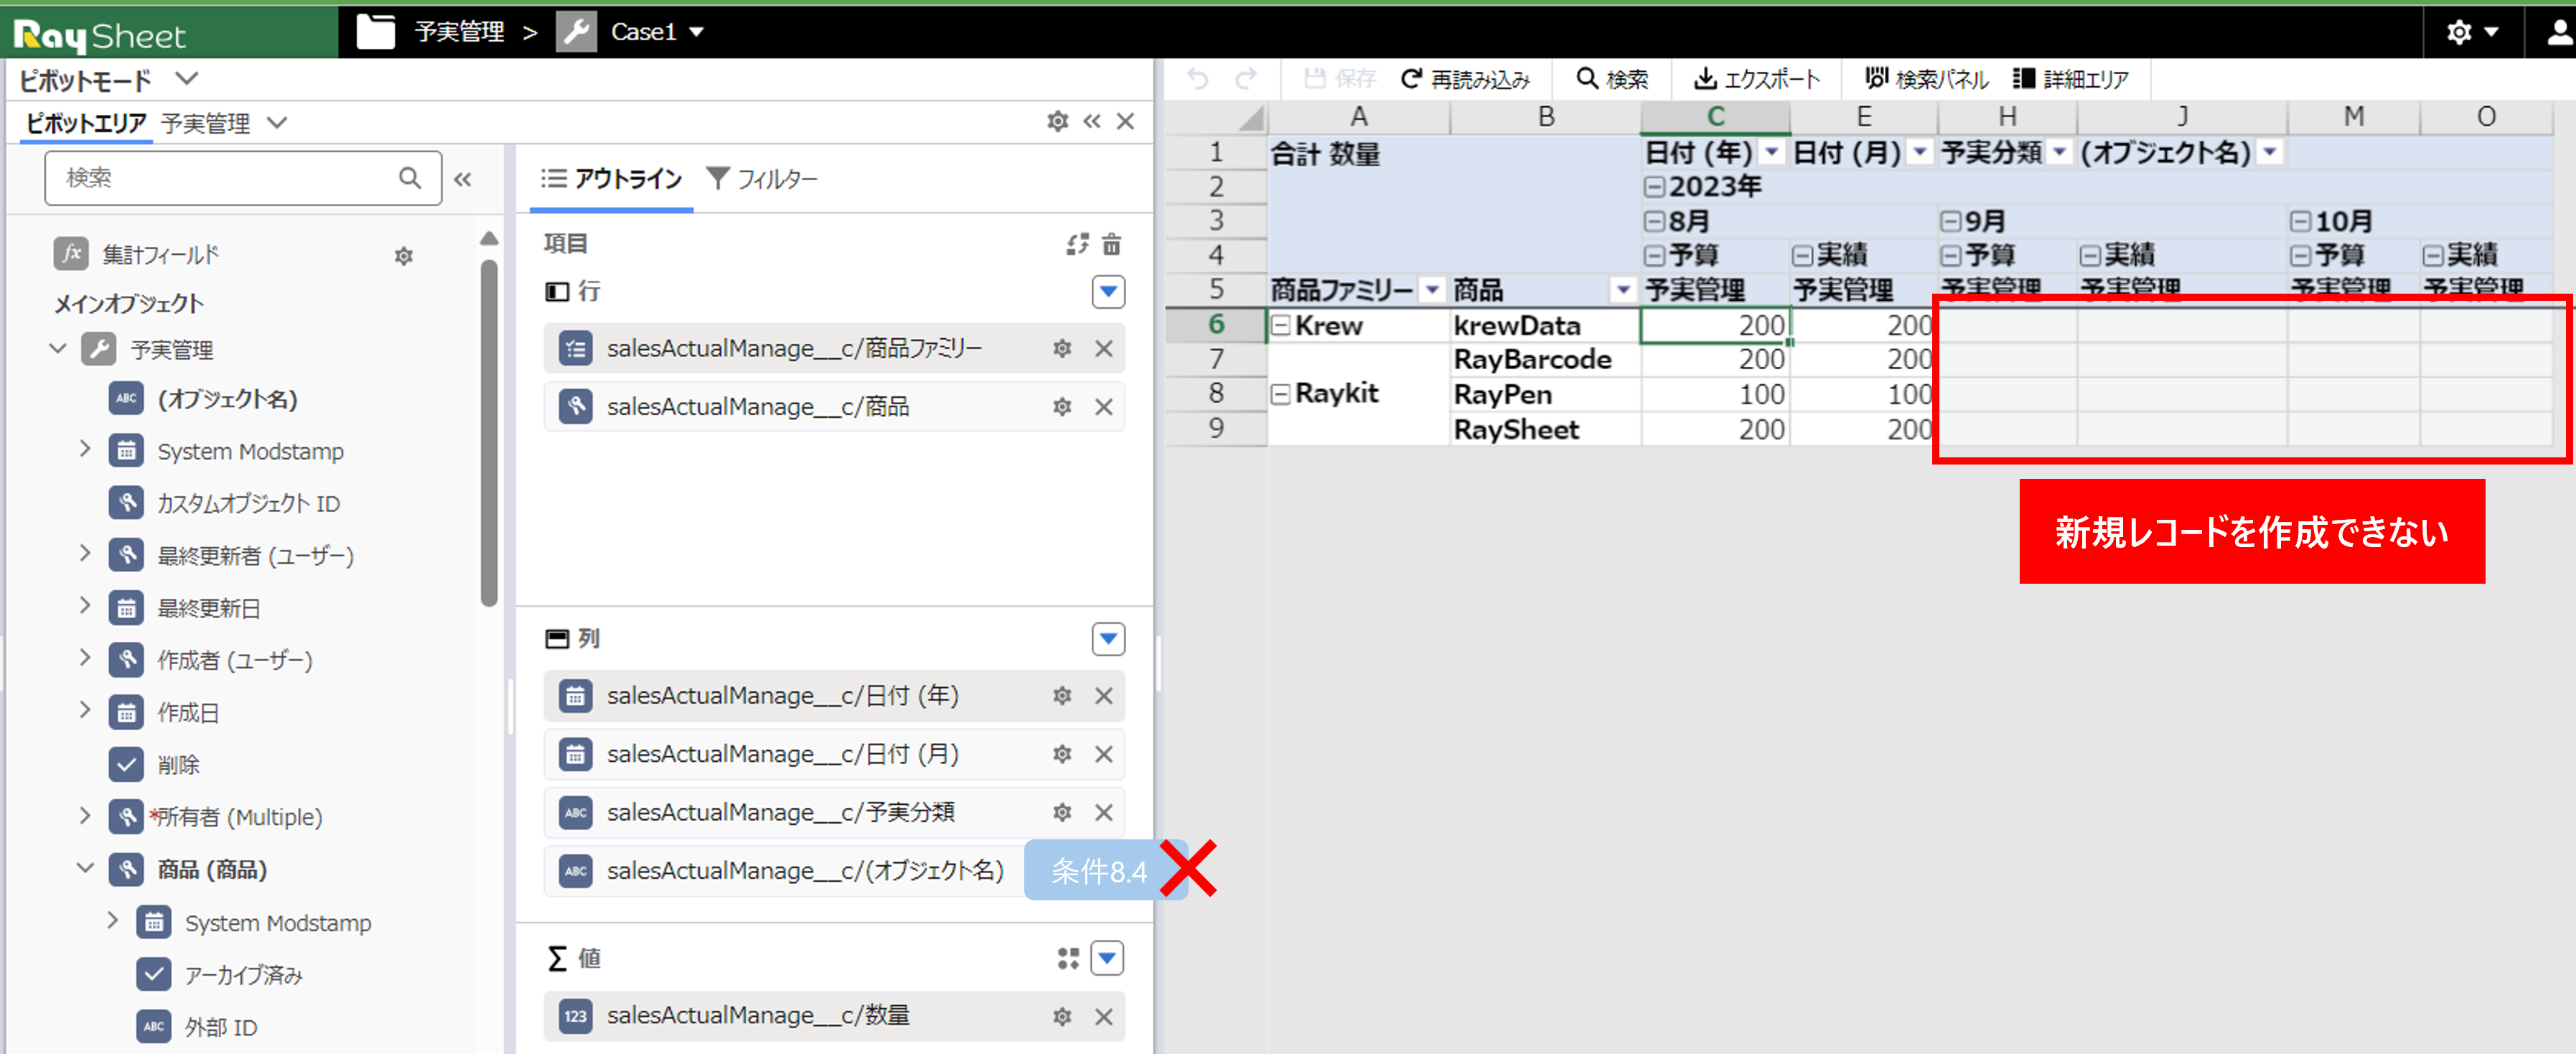
Task: Click the 値 layout grid icon
Action: click(x=1068, y=959)
